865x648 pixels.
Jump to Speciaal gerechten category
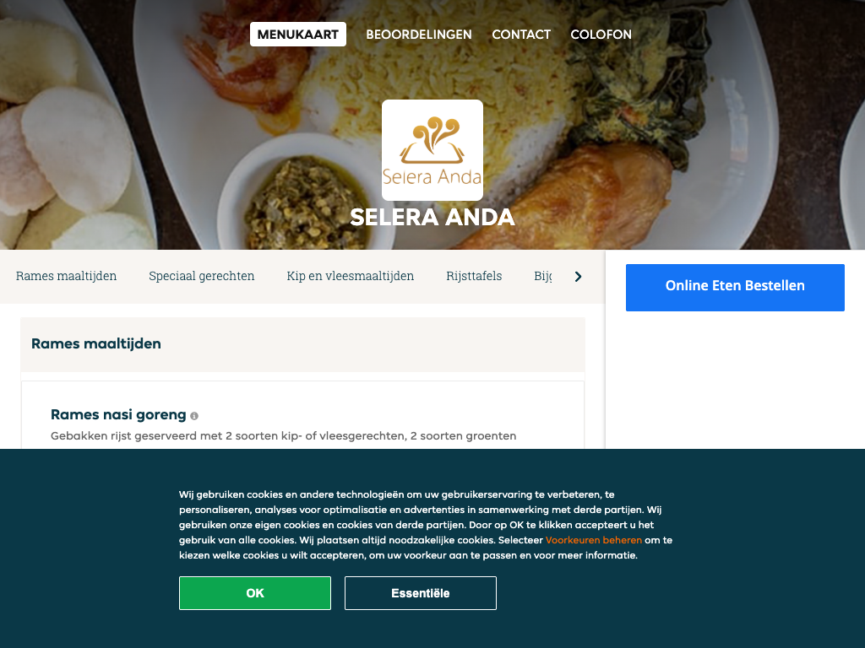point(201,276)
